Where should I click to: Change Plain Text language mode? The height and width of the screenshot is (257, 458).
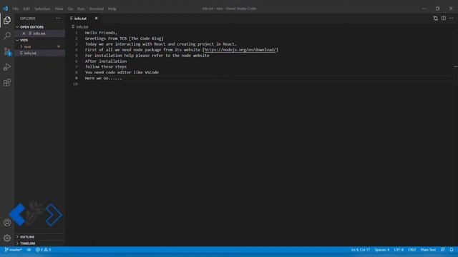click(428, 250)
